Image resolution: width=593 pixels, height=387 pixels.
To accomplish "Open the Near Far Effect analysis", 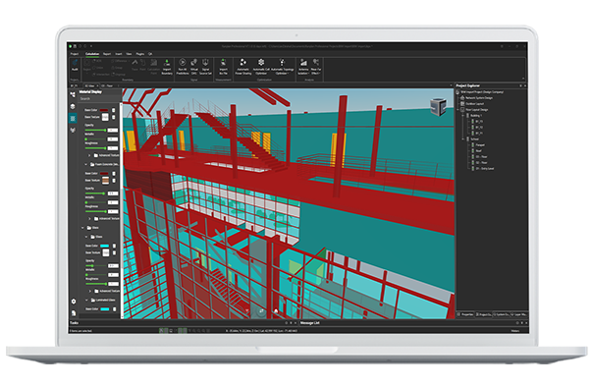I will (316, 67).
